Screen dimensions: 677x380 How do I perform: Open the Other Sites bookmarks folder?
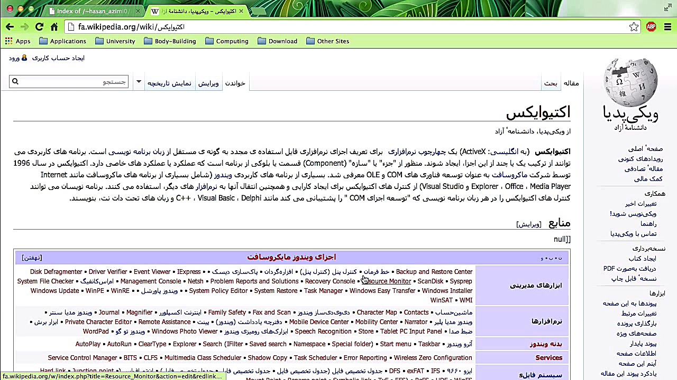pyautogui.click(x=328, y=41)
